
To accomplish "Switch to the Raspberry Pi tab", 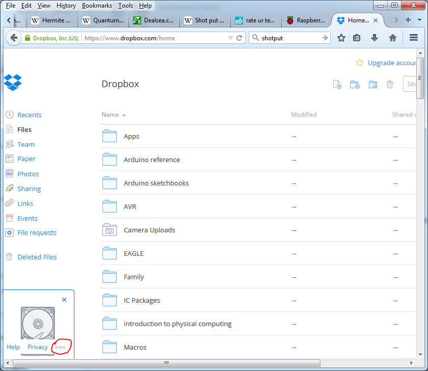I will click(x=307, y=20).
